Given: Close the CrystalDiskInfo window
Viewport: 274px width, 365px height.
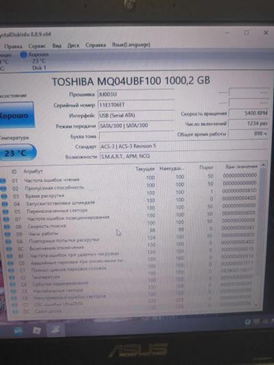Looking at the screenshot, I should (x=266, y=33).
